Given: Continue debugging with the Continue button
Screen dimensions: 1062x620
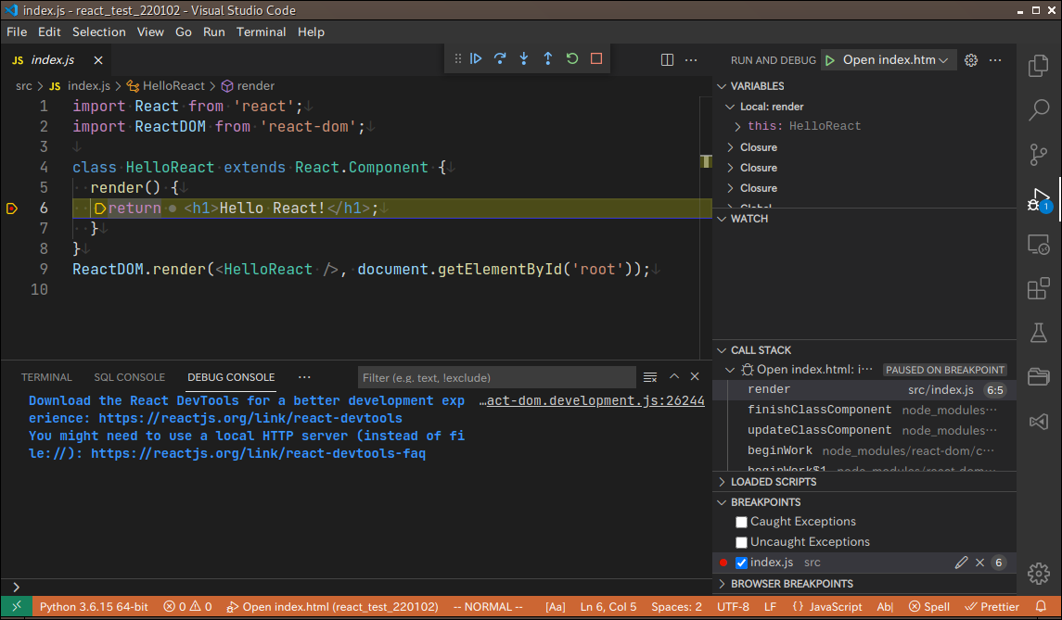Looking at the screenshot, I should coord(476,59).
